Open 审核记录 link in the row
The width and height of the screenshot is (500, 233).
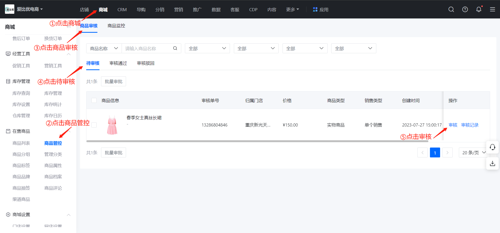tap(470, 125)
